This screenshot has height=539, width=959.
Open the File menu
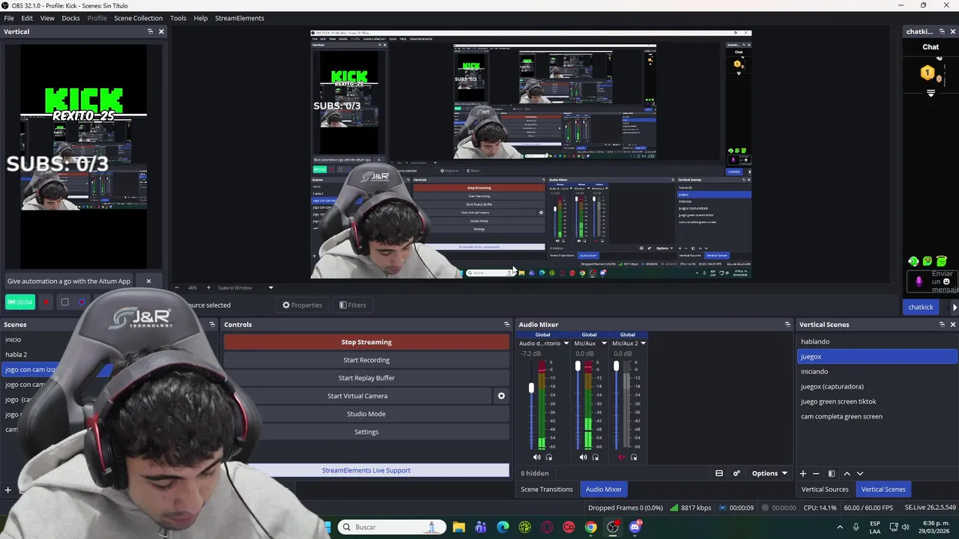tap(9, 18)
